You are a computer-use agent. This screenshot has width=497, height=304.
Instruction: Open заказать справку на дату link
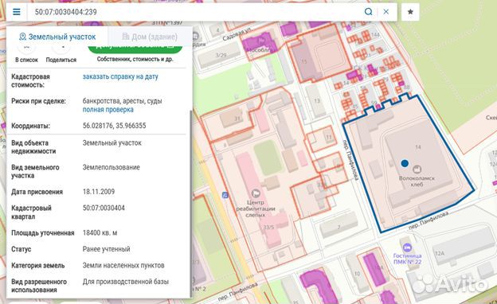(x=120, y=76)
